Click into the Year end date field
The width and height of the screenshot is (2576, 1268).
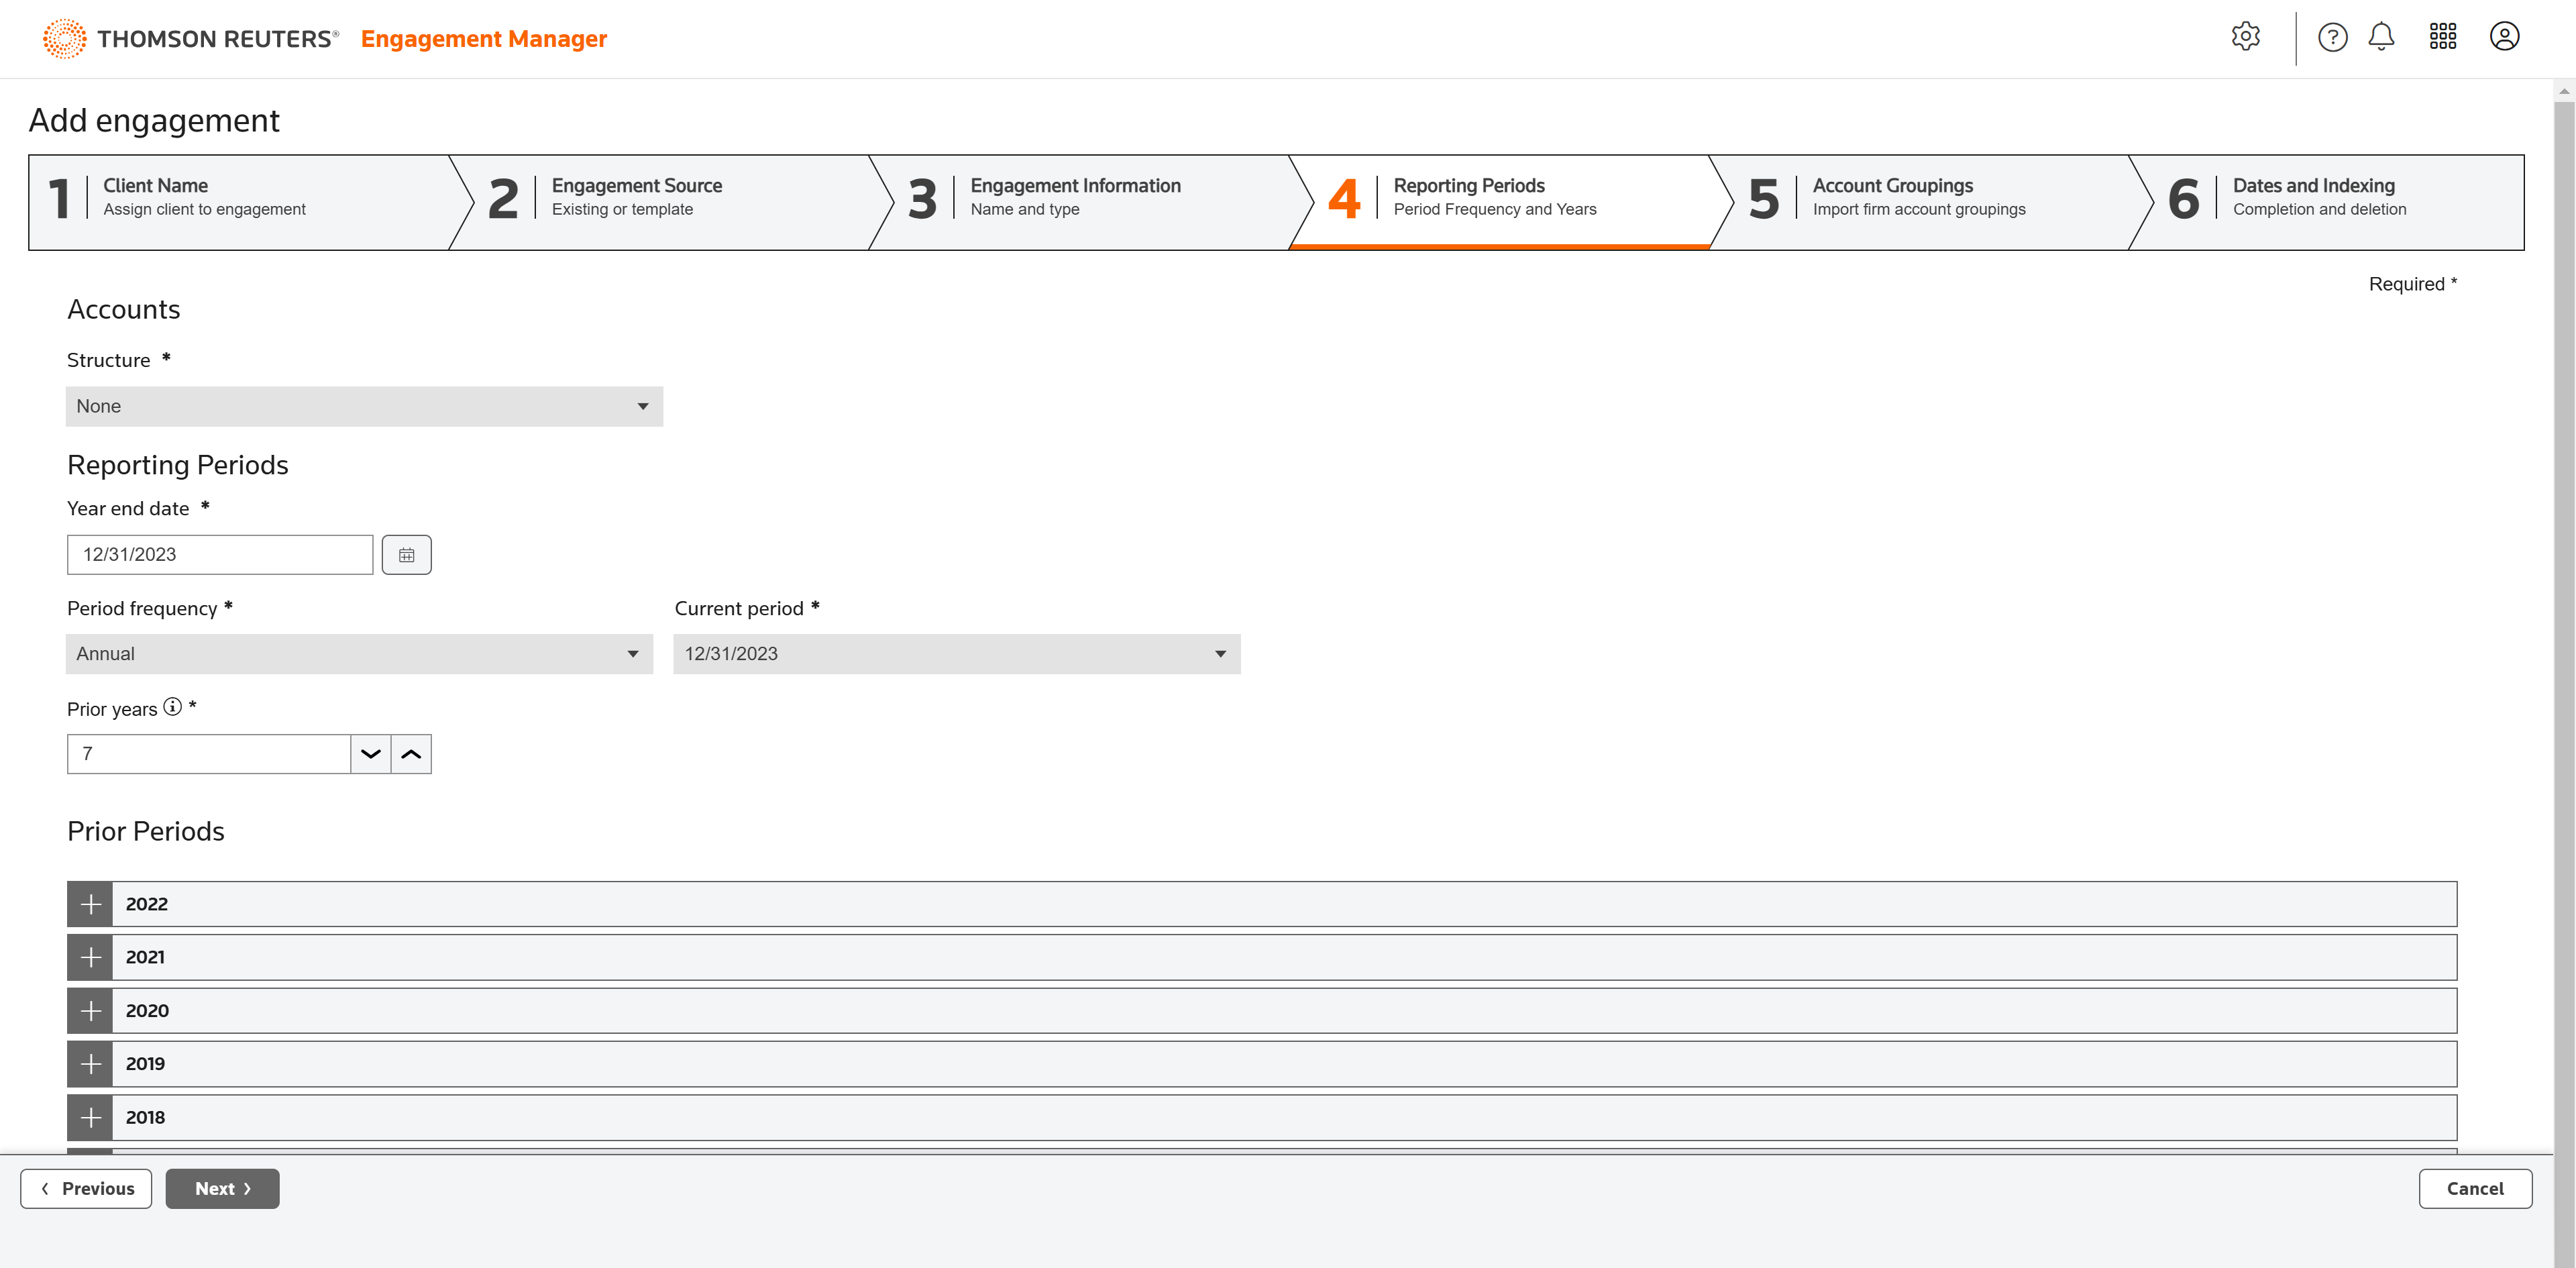[220, 555]
